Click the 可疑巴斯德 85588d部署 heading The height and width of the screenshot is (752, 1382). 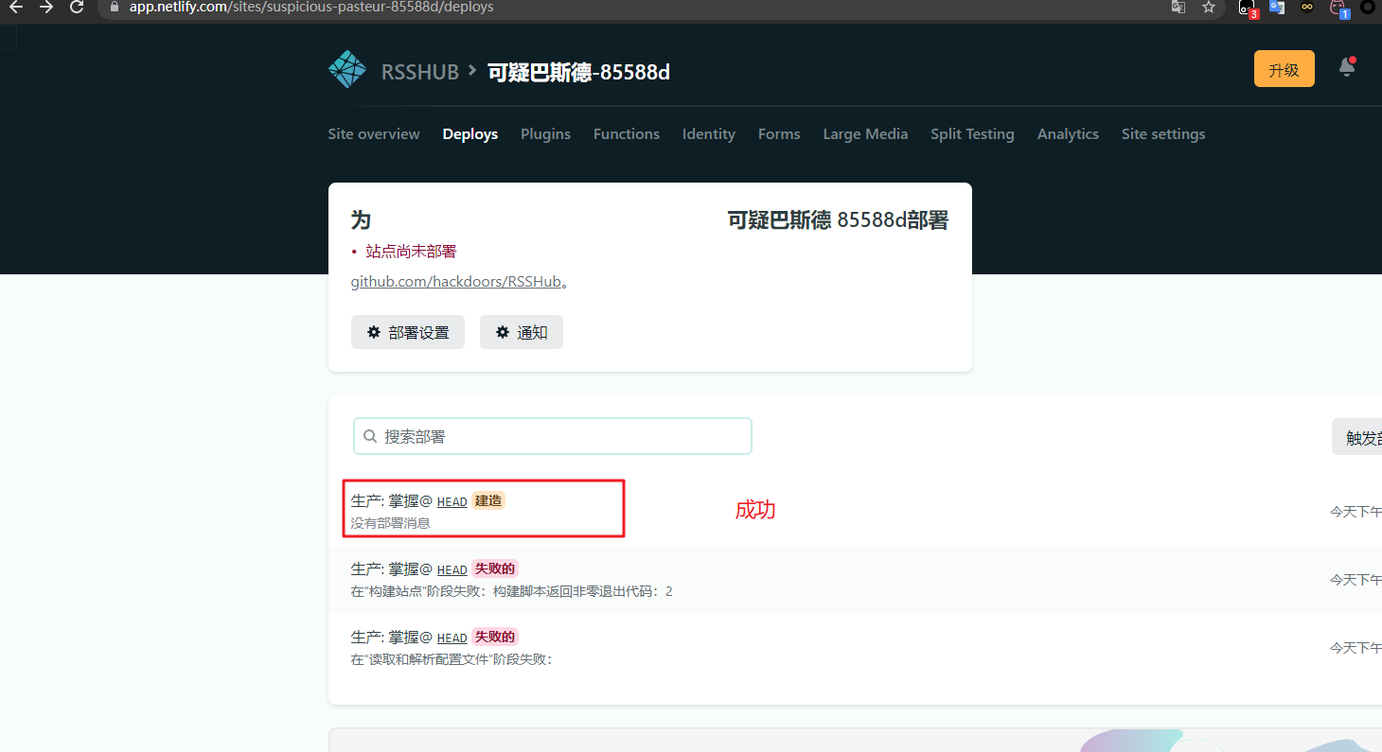[x=838, y=220]
